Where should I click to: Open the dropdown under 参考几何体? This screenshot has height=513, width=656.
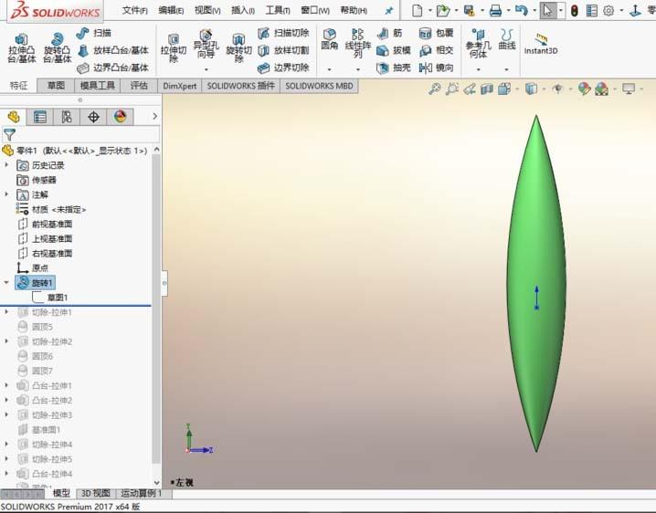(x=478, y=69)
